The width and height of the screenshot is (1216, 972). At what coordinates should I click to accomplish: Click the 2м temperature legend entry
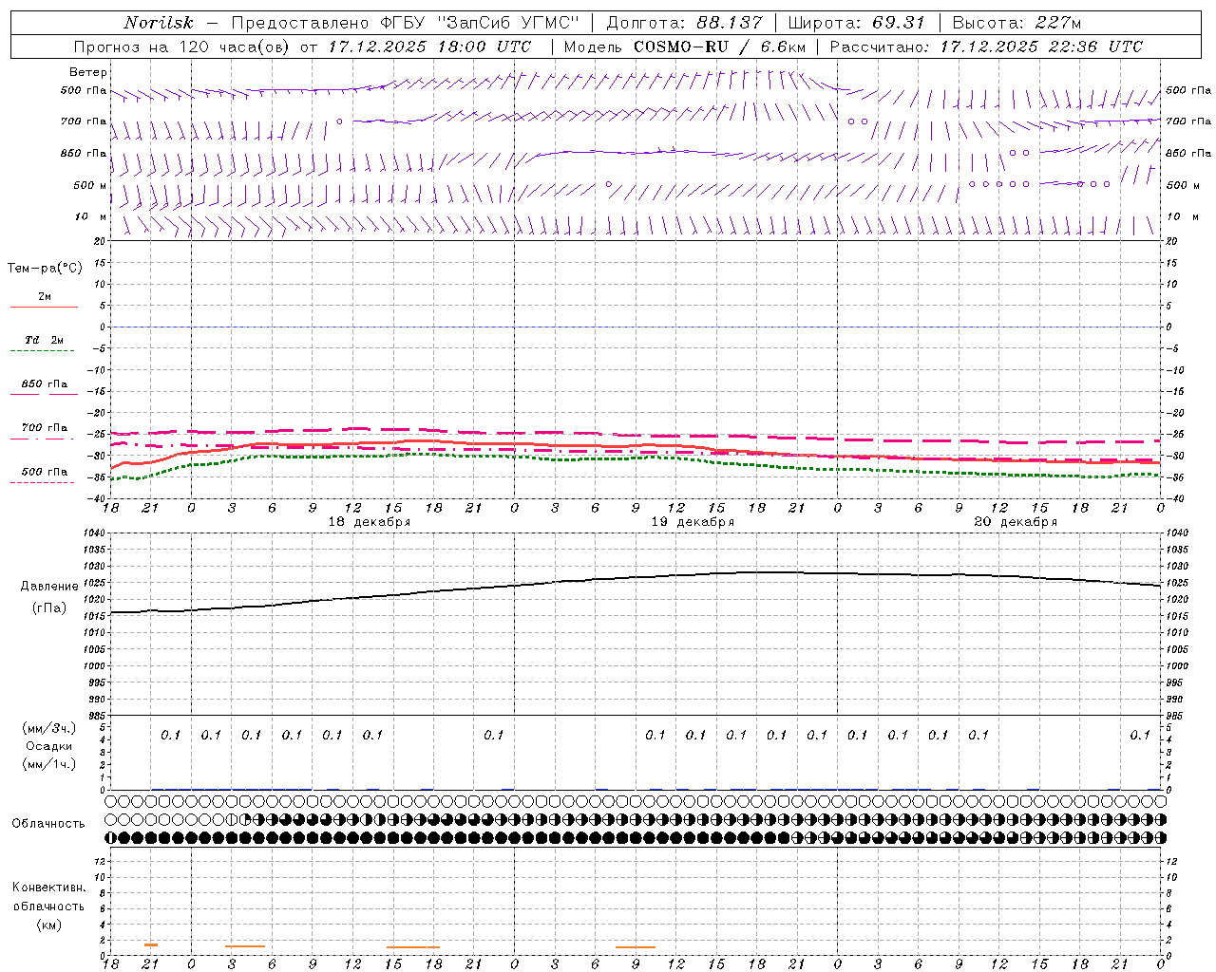coord(45,298)
